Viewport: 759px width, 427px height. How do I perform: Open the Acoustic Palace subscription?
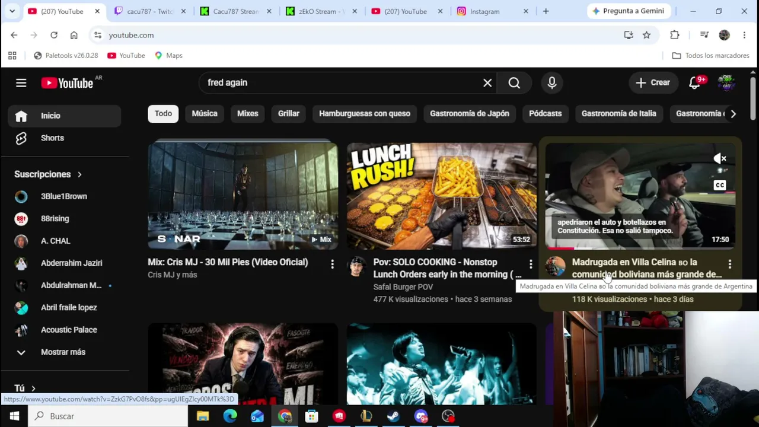[65, 330]
